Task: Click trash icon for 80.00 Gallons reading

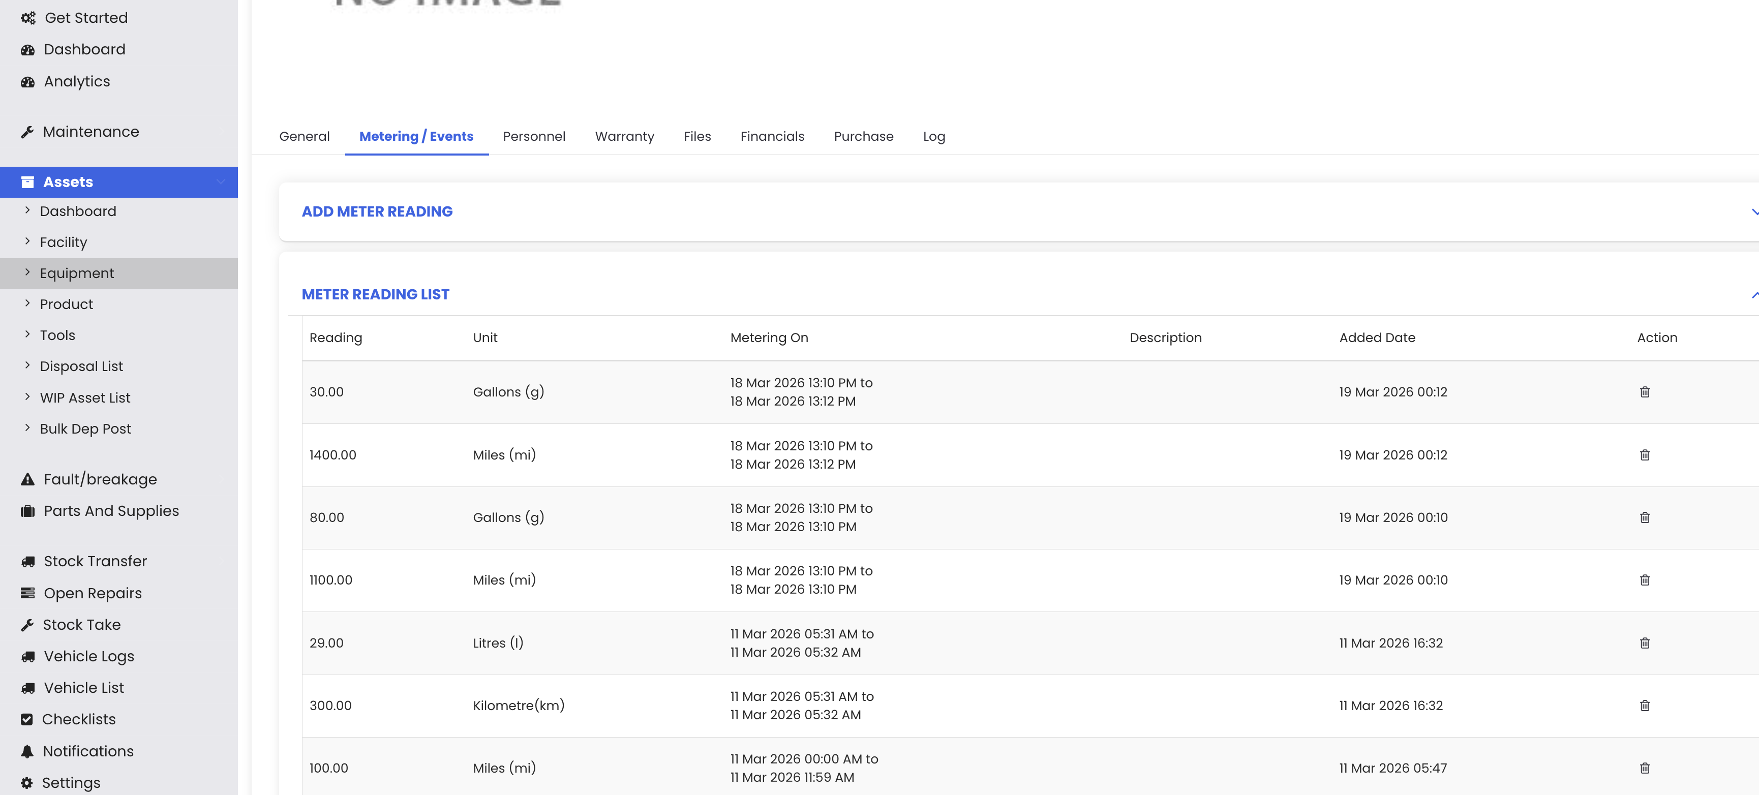Action: pyautogui.click(x=1644, y=517)
